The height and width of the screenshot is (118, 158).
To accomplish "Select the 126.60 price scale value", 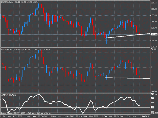I will (x=154, y=47).
